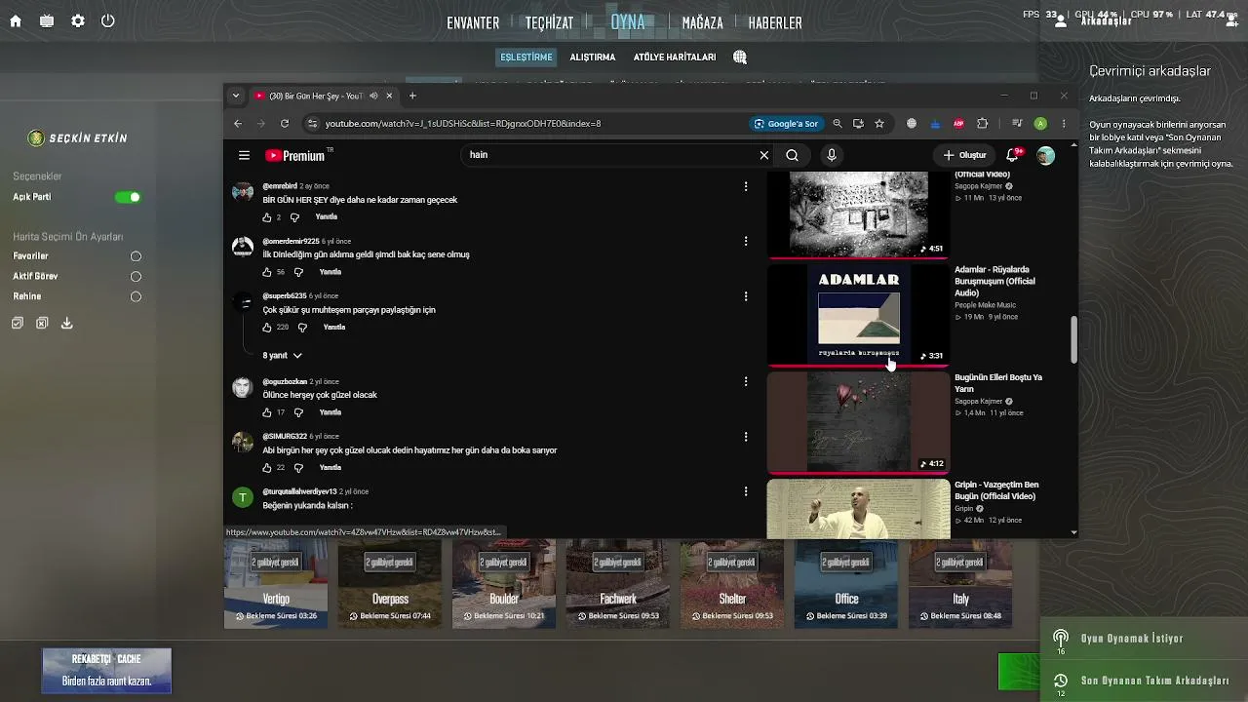Image resolution: width=1248 pixels, height=702 pixels.
Task: Open the MAĞAZA menu
Action: [703, 22]
